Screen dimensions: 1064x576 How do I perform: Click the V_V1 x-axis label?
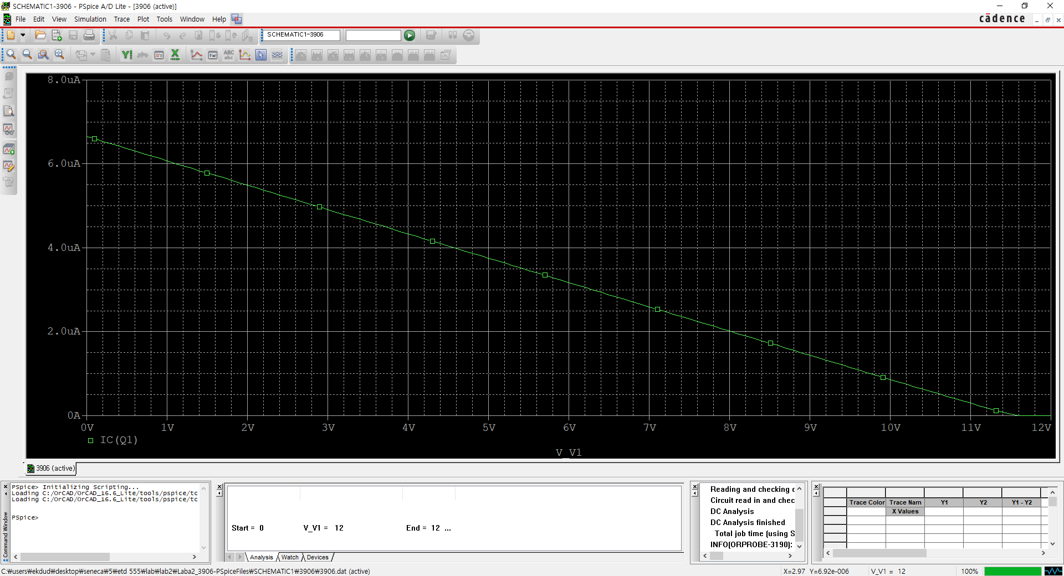(x=569, y=452)
